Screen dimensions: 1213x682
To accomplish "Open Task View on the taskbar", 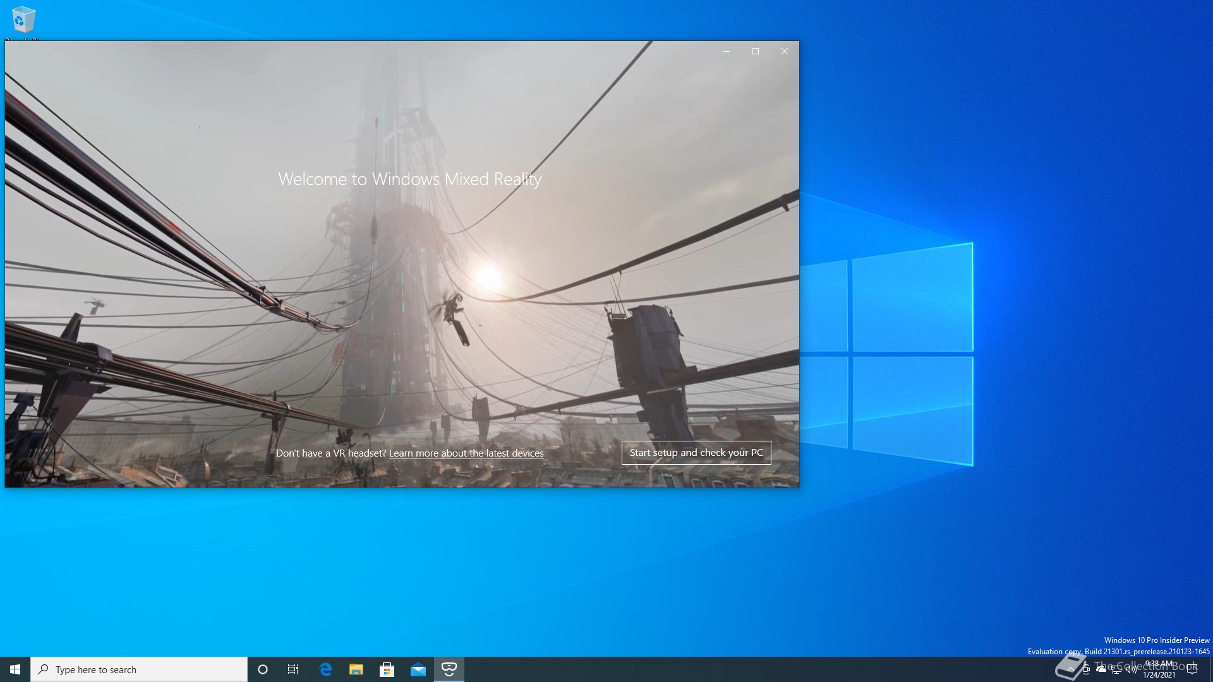I will click(x=293, y=669).
